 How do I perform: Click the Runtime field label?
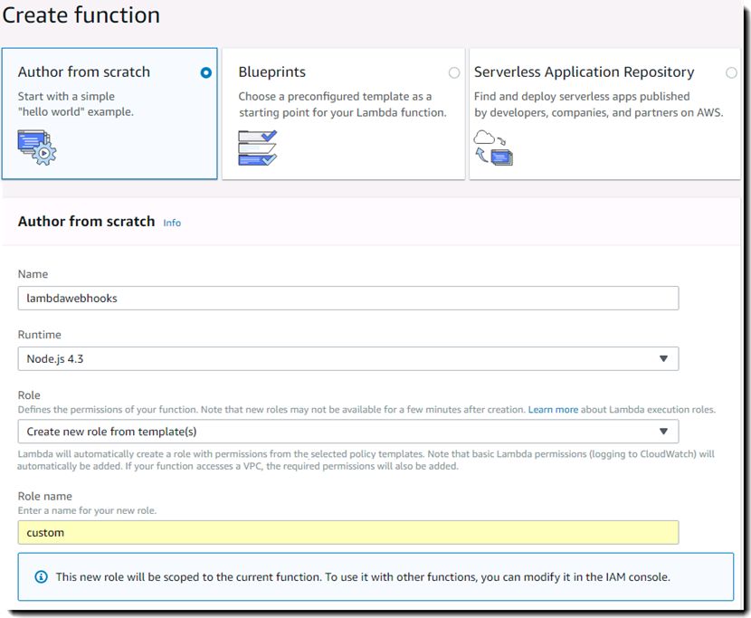point(39,335)
